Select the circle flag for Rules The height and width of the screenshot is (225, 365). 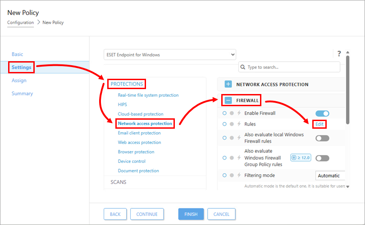224,124
